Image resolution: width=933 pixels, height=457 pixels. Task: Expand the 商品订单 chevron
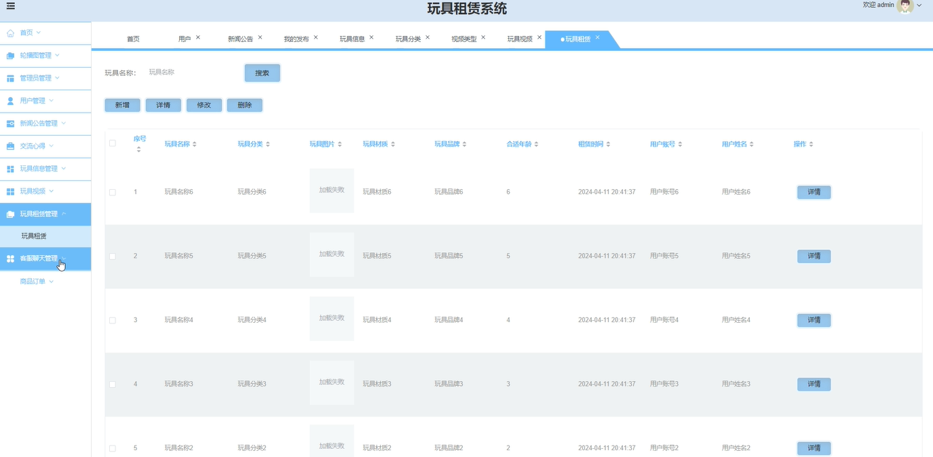point(51,281)
